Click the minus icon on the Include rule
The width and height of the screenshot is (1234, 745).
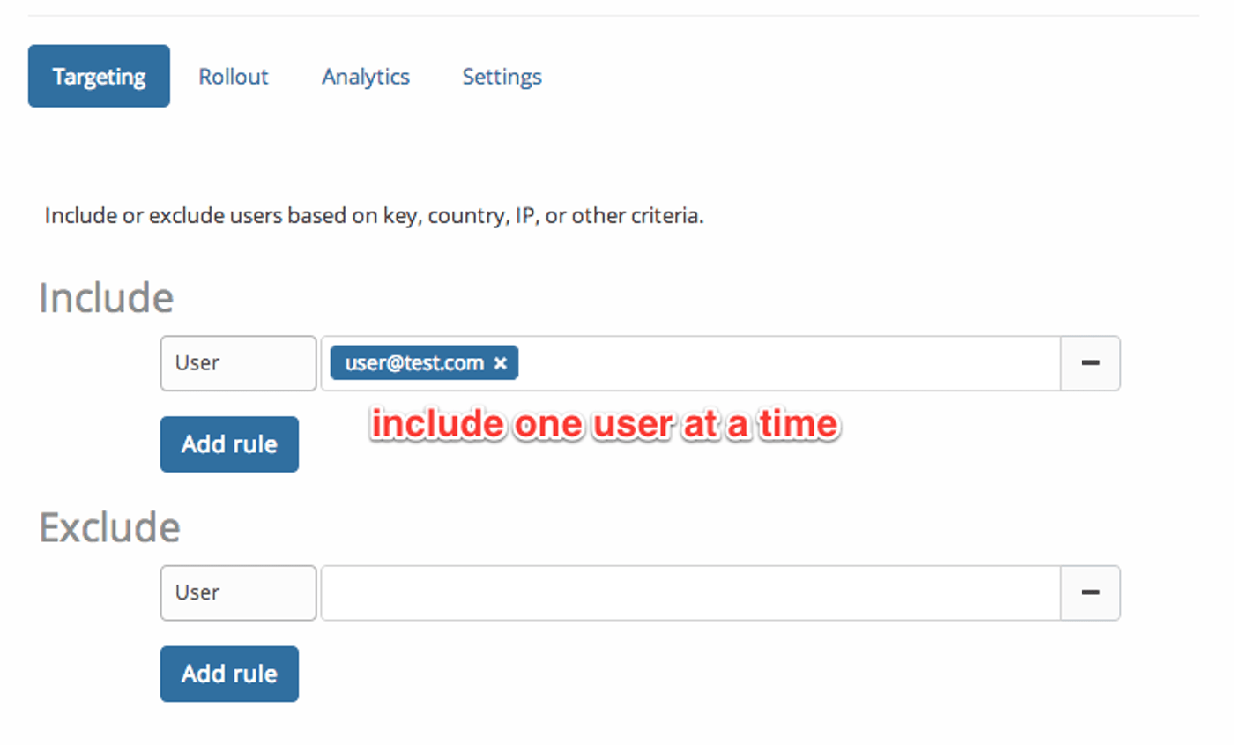1090,363
